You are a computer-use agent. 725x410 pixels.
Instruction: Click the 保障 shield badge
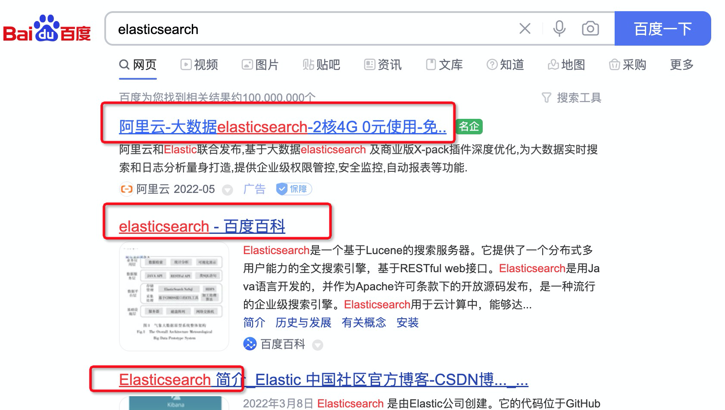294,189
